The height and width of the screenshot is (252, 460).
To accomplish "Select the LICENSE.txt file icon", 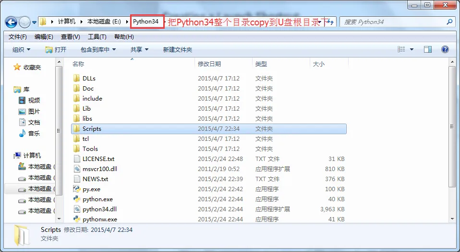I will tap(76, 159).
